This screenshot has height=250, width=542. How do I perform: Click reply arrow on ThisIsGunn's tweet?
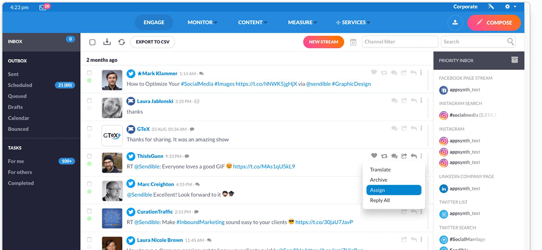coord(414,156)
